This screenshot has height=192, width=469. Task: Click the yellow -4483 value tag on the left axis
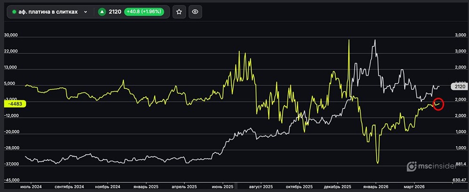15,104
